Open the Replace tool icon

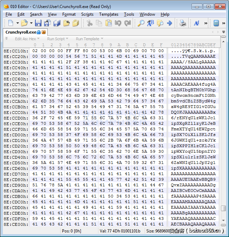coord(150,23)
